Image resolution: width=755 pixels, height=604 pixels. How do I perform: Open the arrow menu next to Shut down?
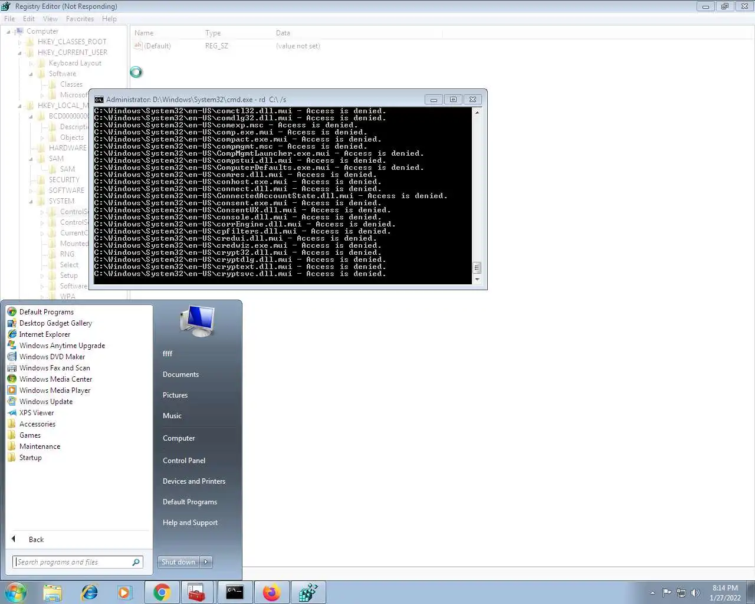point(206,562)
